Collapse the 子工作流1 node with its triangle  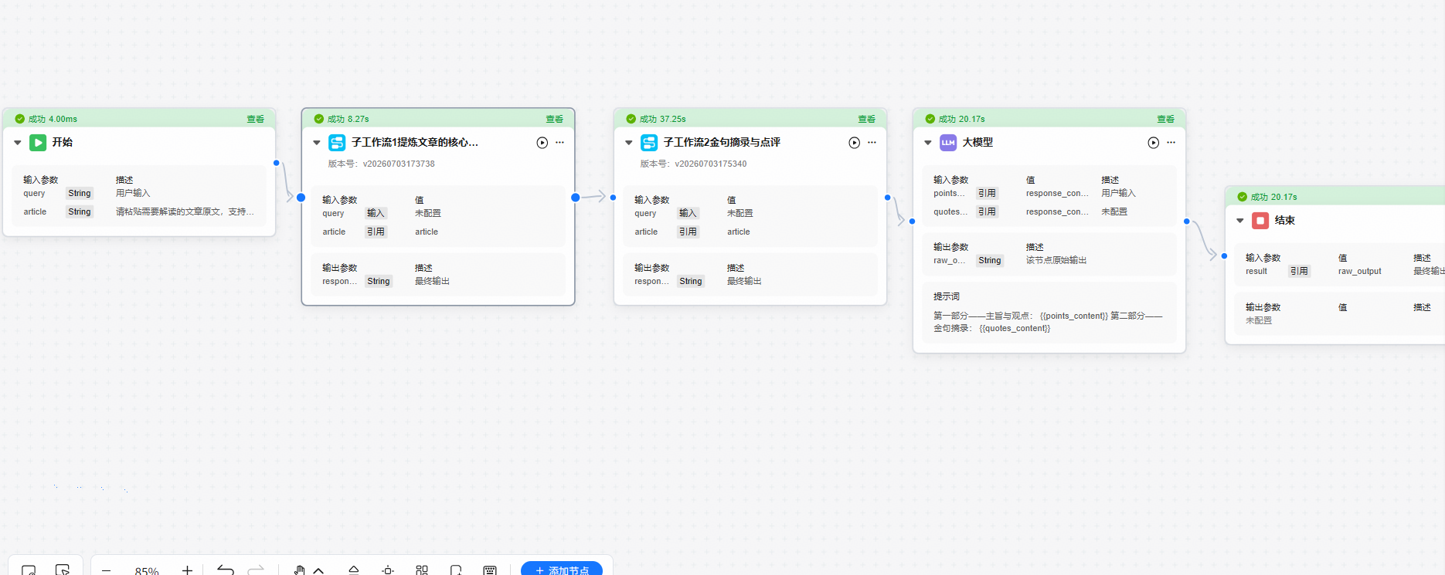(317, 143)
